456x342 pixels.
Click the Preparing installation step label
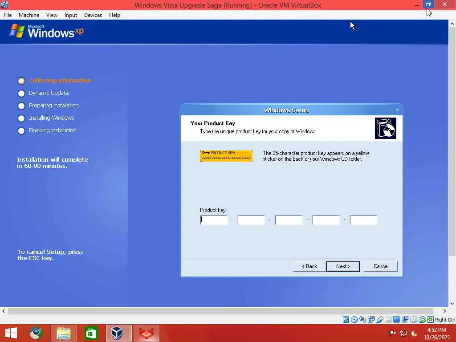click(x=54, y=106)
